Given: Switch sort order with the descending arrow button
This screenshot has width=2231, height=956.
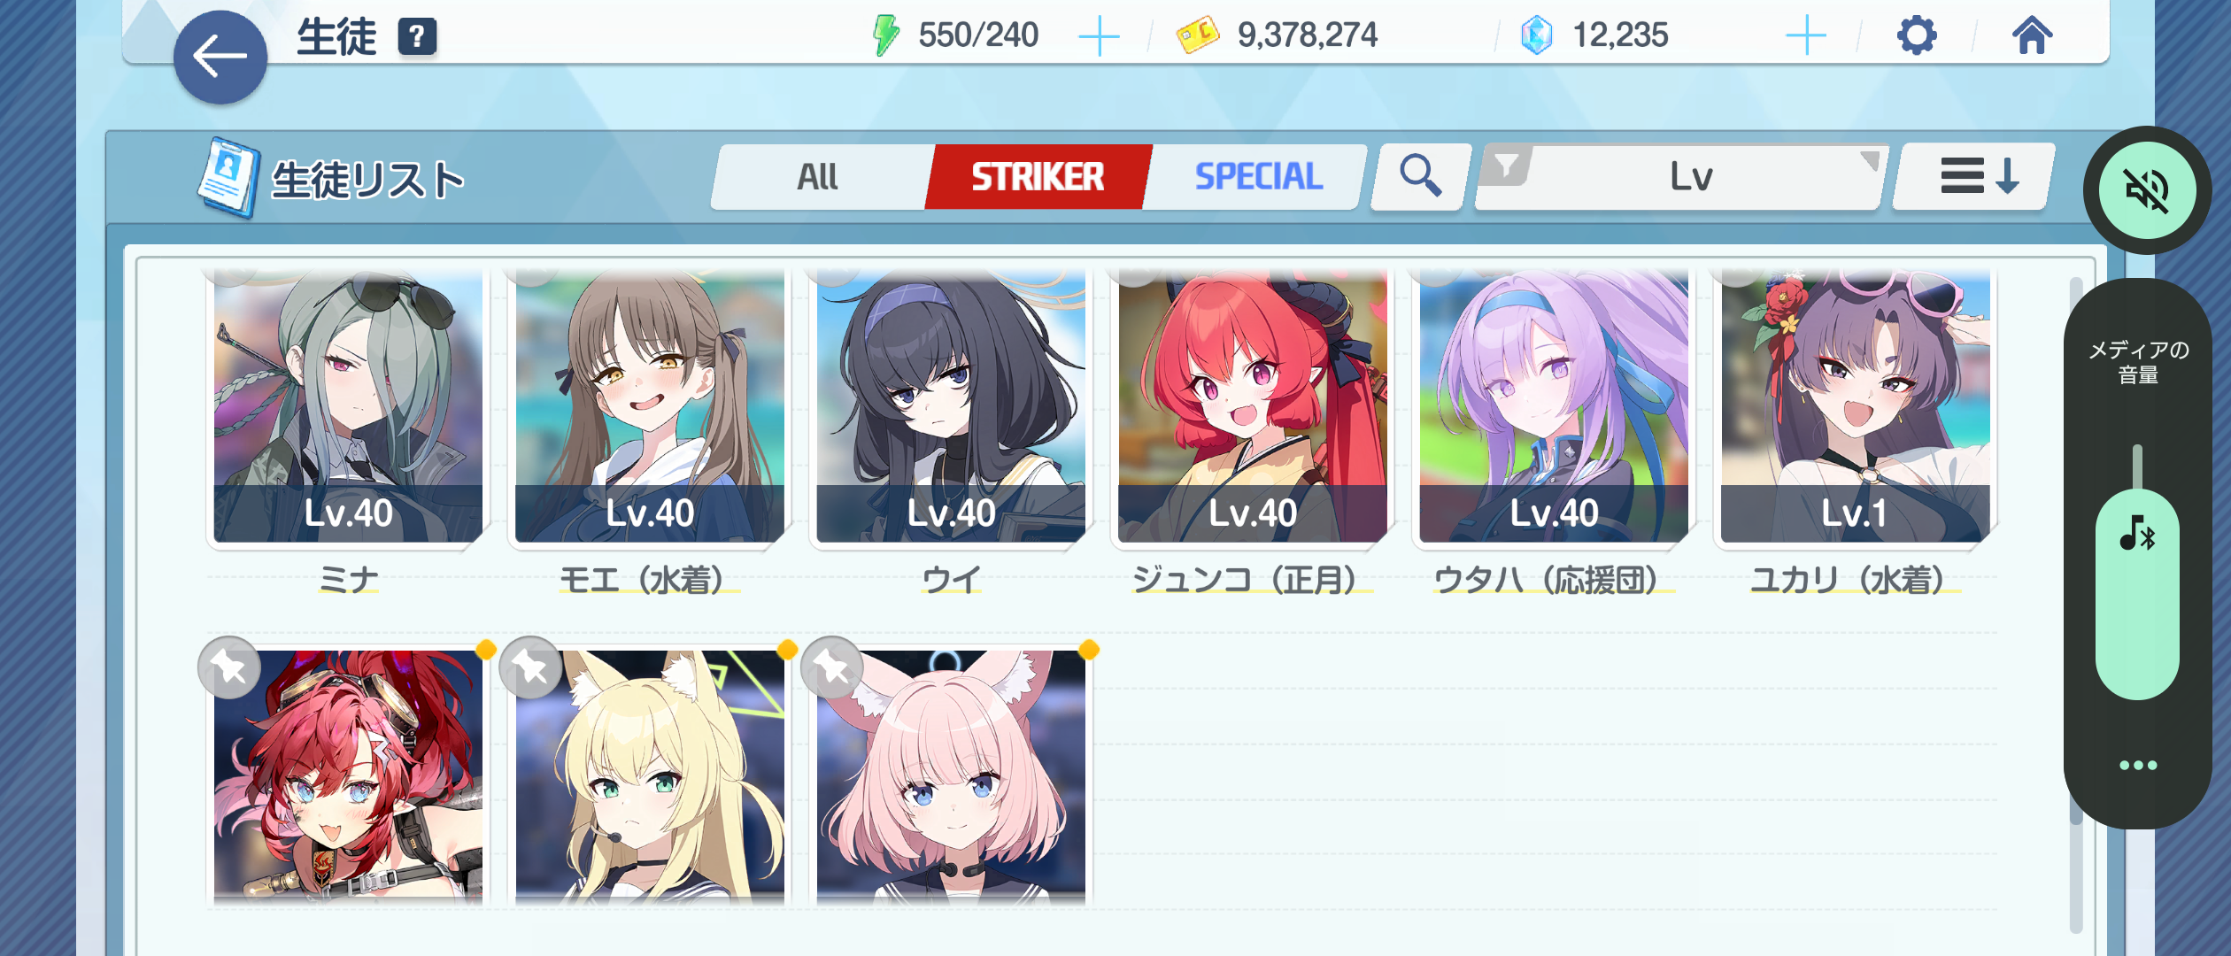Looking at the screenshot, I should coord(1975,176).
